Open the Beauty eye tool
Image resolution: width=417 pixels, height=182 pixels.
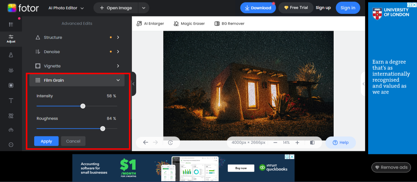click(x=11, y=70)
